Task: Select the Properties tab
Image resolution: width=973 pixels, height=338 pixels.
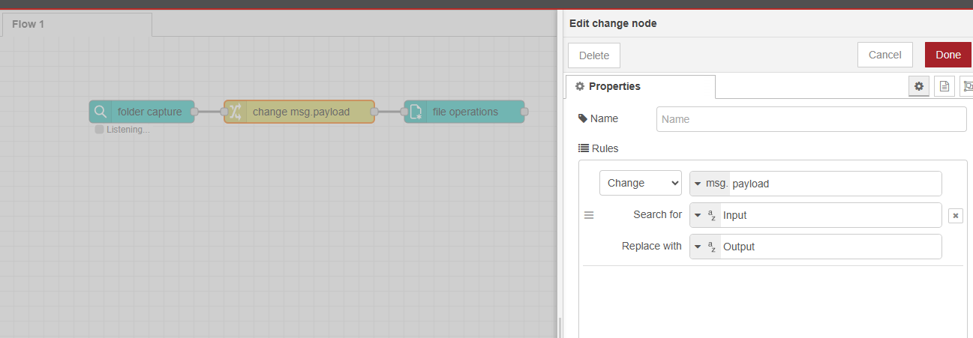Action: coord(640,86)
